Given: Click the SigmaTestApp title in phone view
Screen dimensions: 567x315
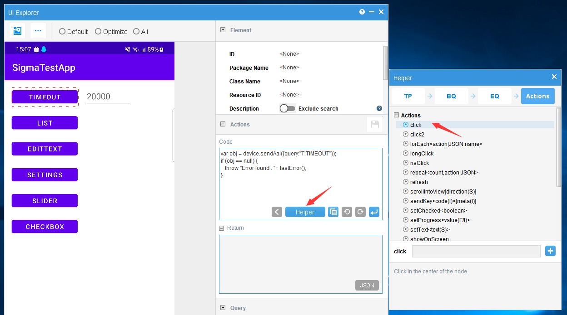Looking at the screenshot, I should [44, 68].
